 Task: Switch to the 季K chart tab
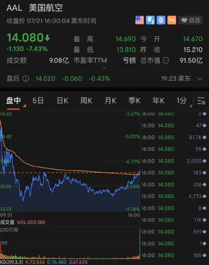(x=134, y=101)
